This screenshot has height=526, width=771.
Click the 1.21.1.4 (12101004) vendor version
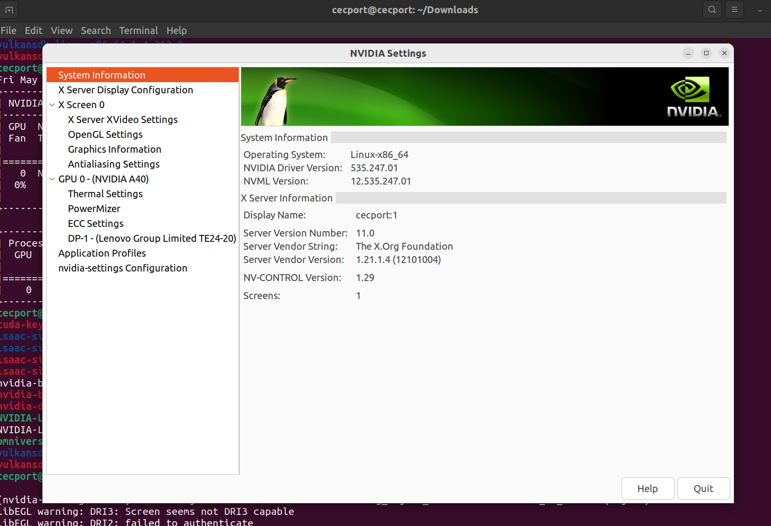pos(398,259)
